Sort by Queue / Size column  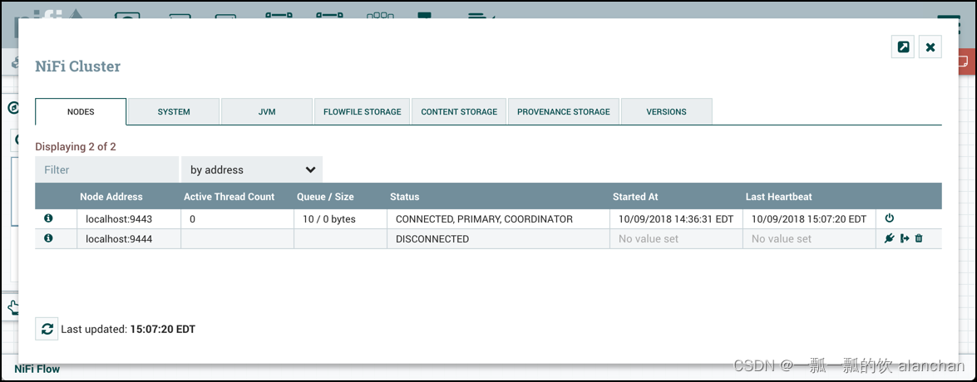(324, 197)
